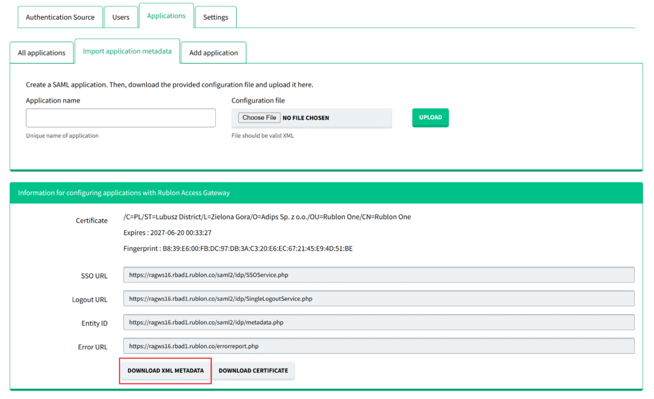The height and width of the screenshot is (399, 654).
Task: Select the Logout URL text field
Action: (x=380, y=298)
